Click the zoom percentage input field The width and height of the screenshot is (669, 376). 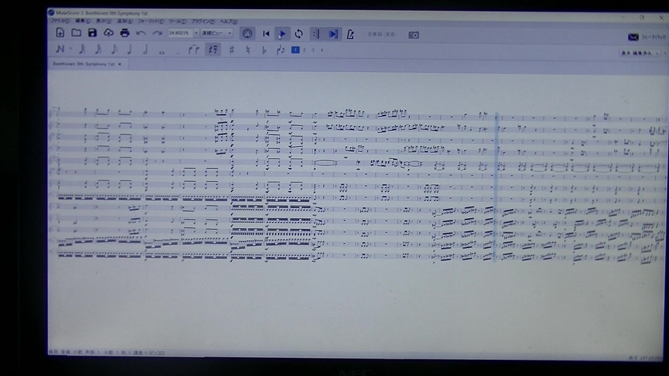tap(180, 33)
